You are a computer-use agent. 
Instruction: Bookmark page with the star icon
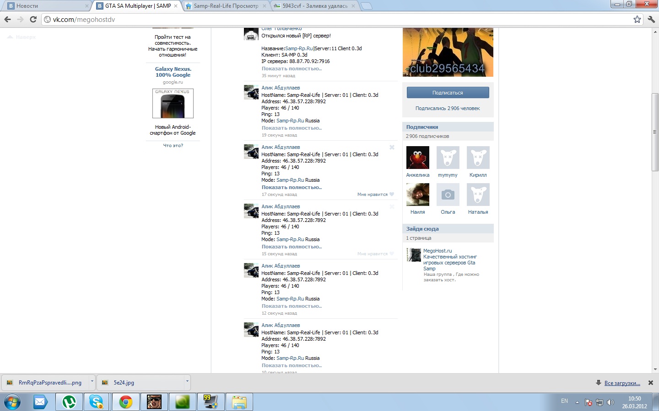pyautogui.click(x=637, y=19)
